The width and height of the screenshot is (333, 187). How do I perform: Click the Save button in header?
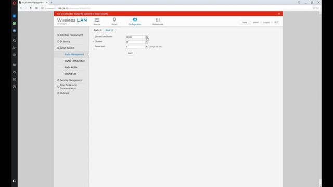point(245,22)
